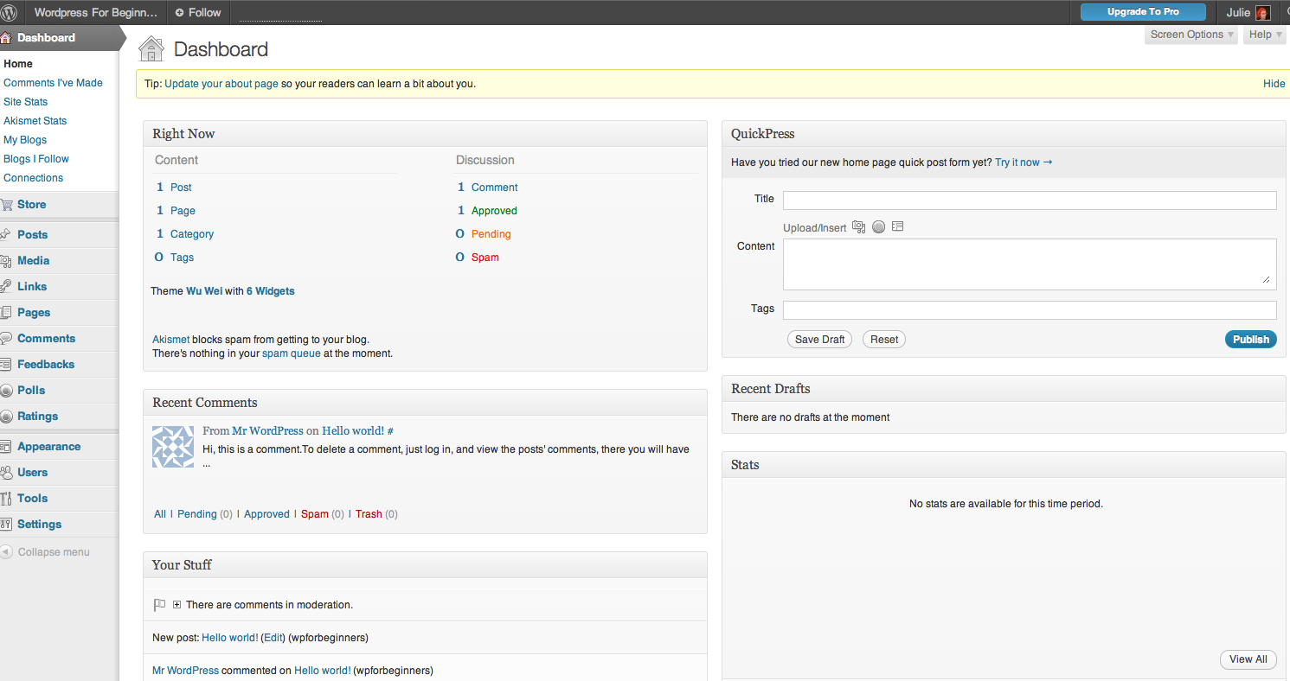
Task: Click the Ratings icon in sidebar
Action: click(x=5, y=417)
